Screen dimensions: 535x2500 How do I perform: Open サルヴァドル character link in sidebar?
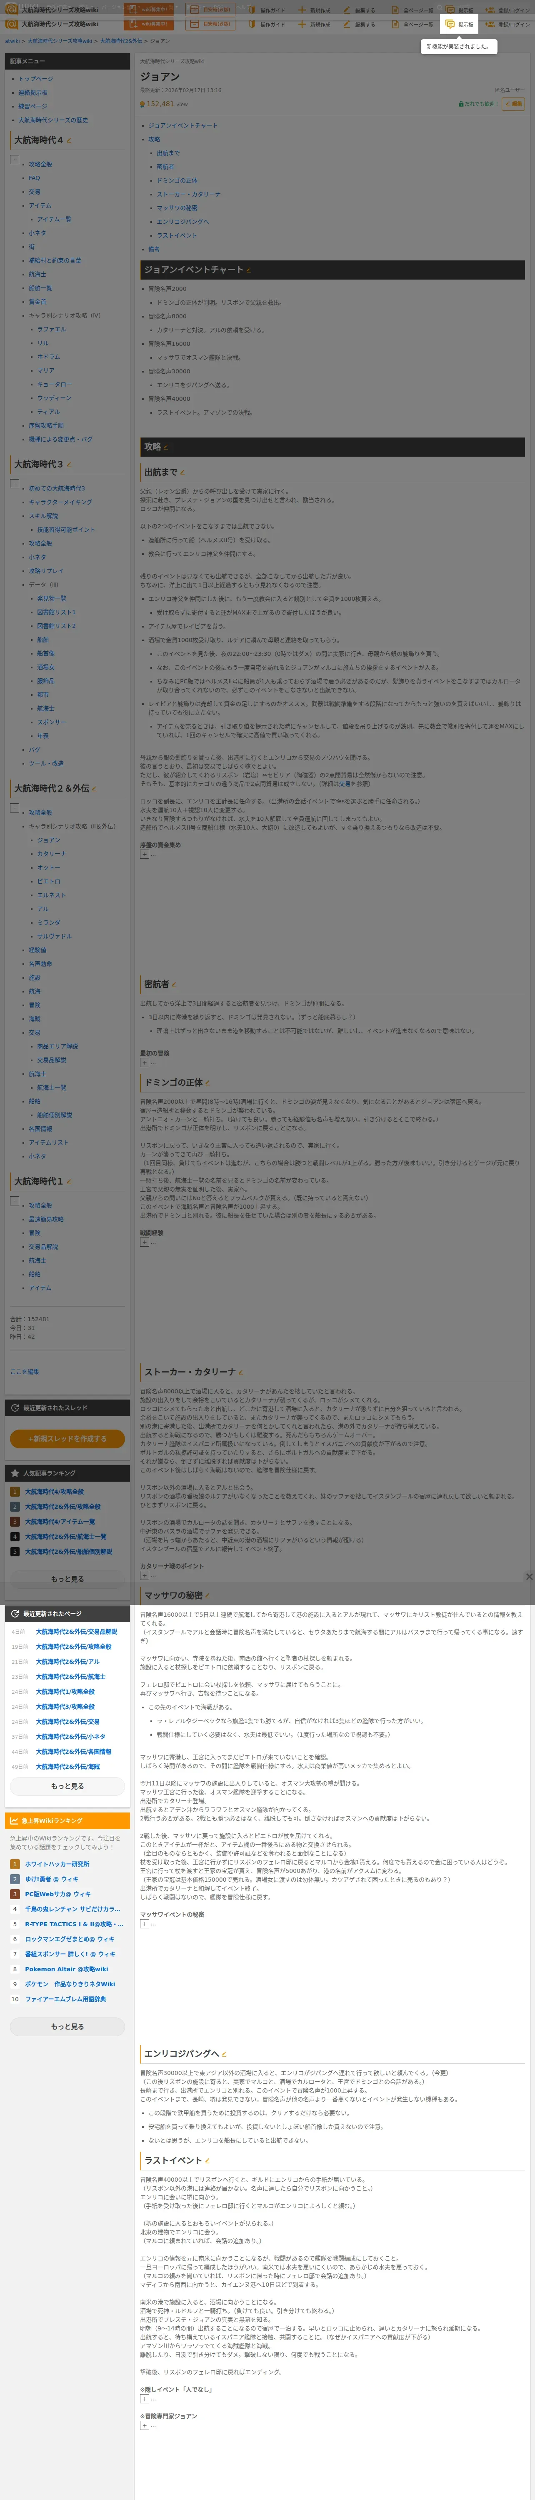coord(54,937)
